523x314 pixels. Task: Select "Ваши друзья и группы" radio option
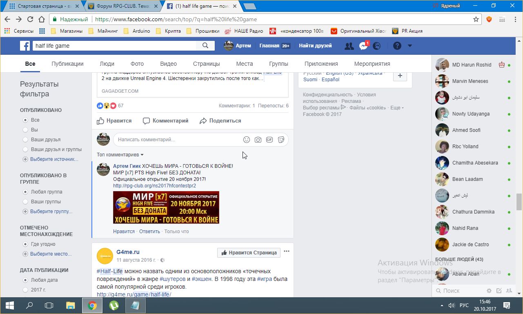pos(25,149)
